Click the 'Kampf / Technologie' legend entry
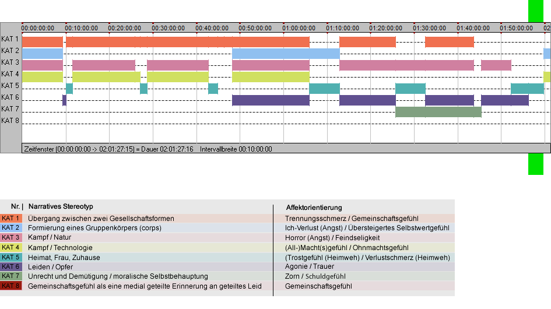Image resolution: width=551 pixels, height=309 pixels. click(x=61, y=247)
